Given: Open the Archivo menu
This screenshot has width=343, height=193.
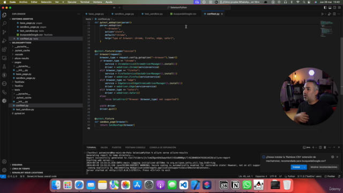Looking at the screenshot, I should 23,2.
